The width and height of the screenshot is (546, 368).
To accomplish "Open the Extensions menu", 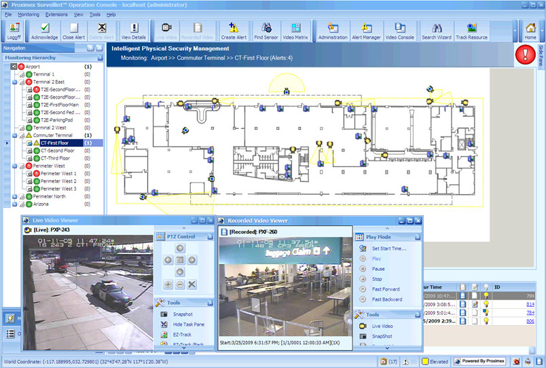I will pyautogui.click(x=56, y=14).
